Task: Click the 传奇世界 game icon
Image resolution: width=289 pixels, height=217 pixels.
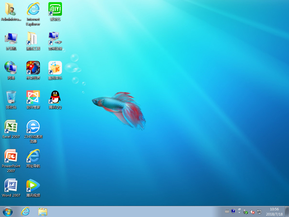Action: [33, 68]
